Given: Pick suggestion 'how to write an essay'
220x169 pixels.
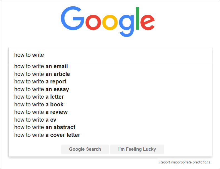Looking at the screenshot, I should click(110, 89).
